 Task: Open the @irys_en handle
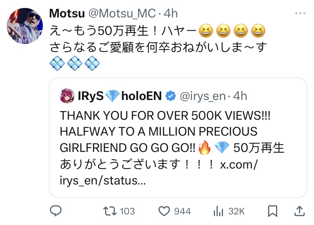(203, 96)
